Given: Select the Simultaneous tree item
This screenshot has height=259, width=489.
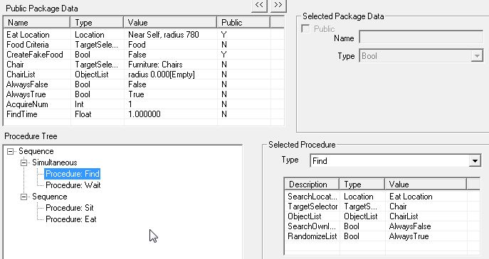Looking at the screenshot, I should point(55,162).
